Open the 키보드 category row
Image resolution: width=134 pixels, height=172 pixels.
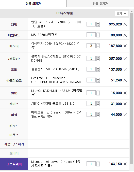[65, 126]
